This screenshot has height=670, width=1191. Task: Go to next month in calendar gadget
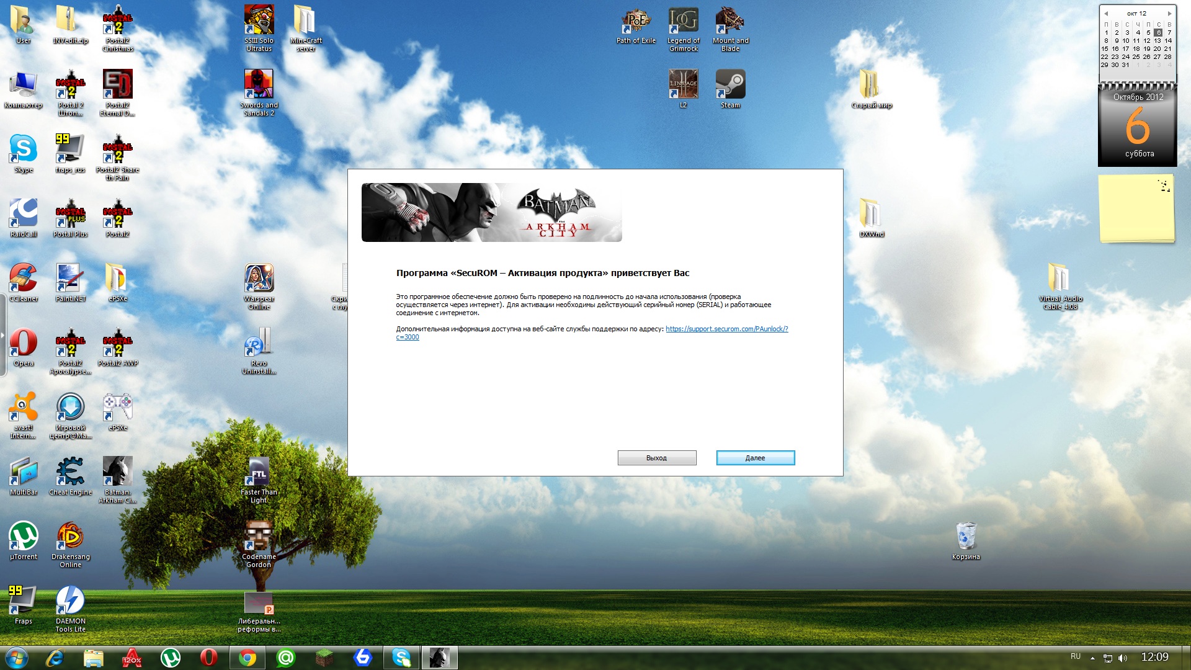click(1169, 13)
